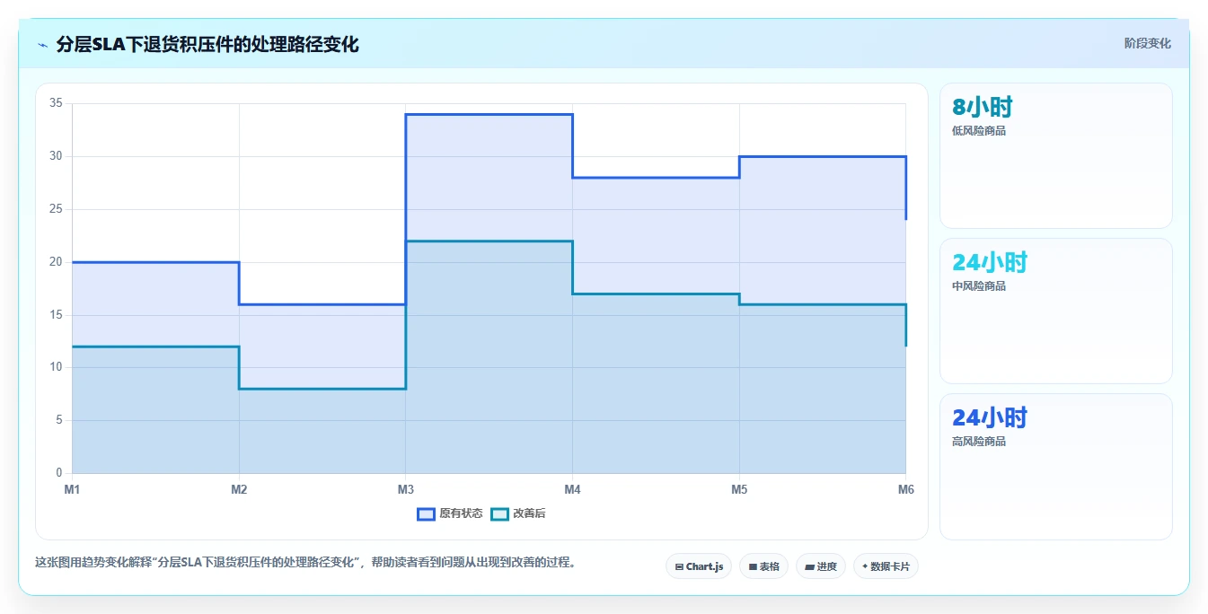Image resolution: width=1208 pixels, height=614 pixels.
Task: Click the M6 x-axis label
Action: [x=905, y=489]
